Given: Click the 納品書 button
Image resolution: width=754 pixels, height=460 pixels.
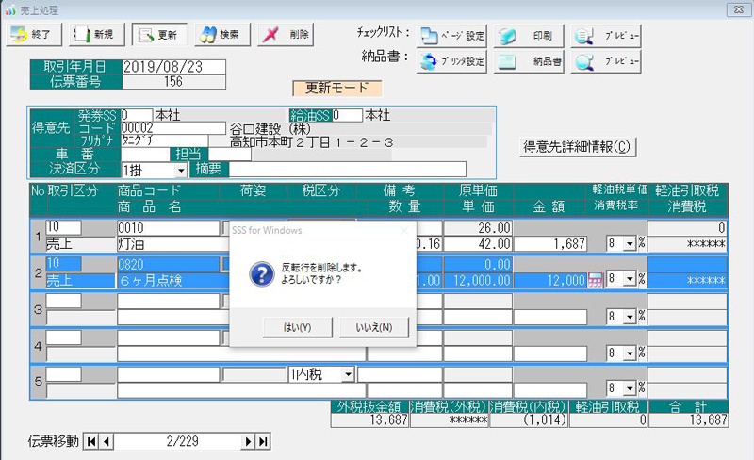Looking at the screenshot, I should pyautogui.click(x=531, y=62).
